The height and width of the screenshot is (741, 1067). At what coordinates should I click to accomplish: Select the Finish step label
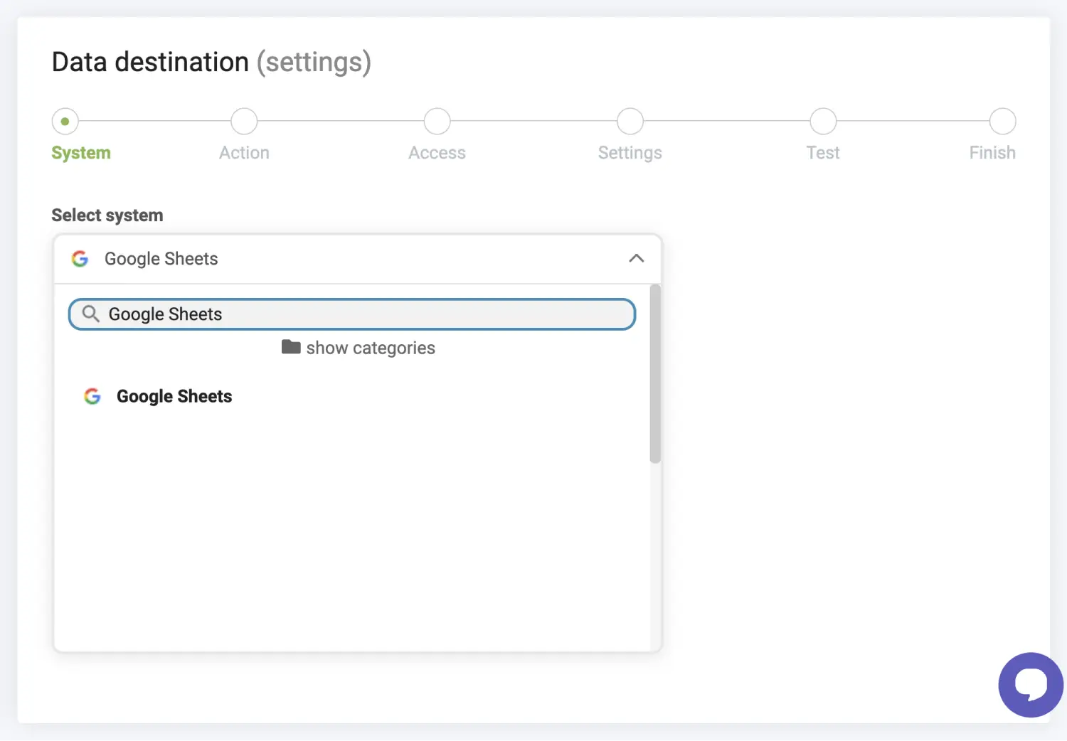992,153
